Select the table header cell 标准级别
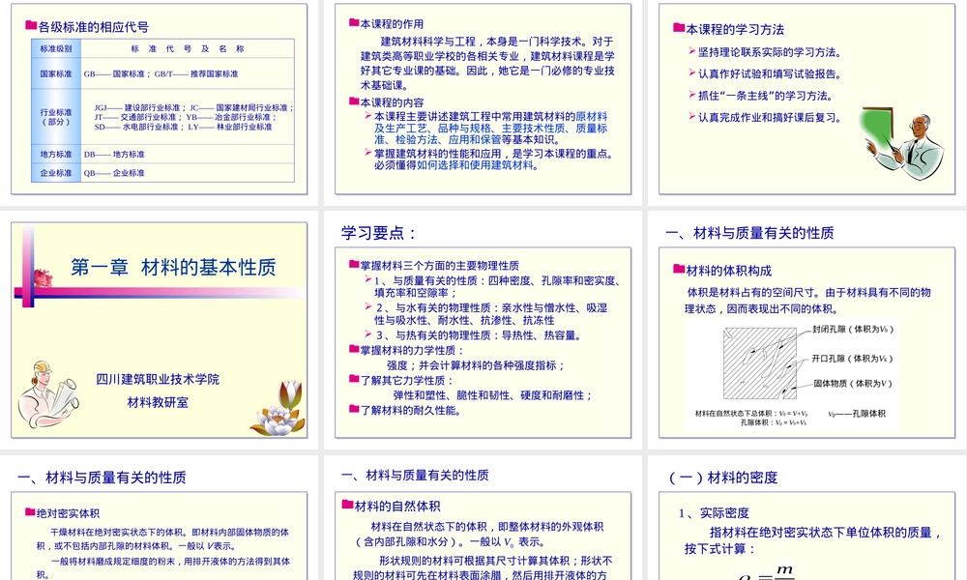The image size is (967, 580). point(56,48)
